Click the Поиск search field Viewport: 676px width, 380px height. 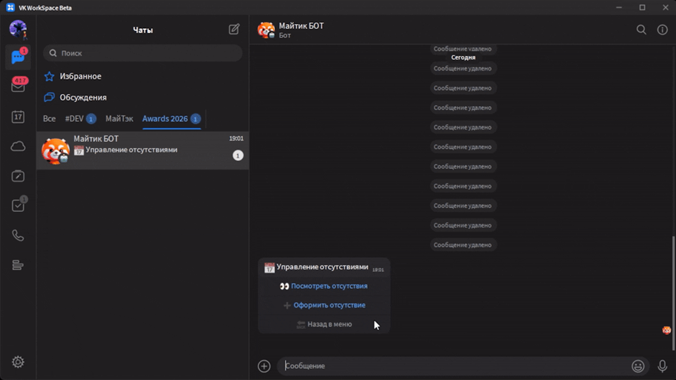pos(143,53)
